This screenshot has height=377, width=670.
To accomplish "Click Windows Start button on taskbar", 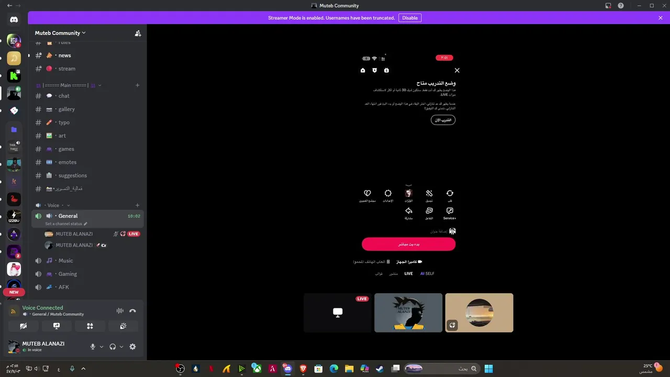I will click(x=488, y=369).
